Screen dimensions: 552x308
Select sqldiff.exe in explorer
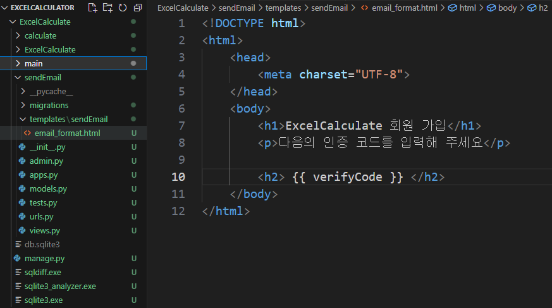(x=42, y=272)
